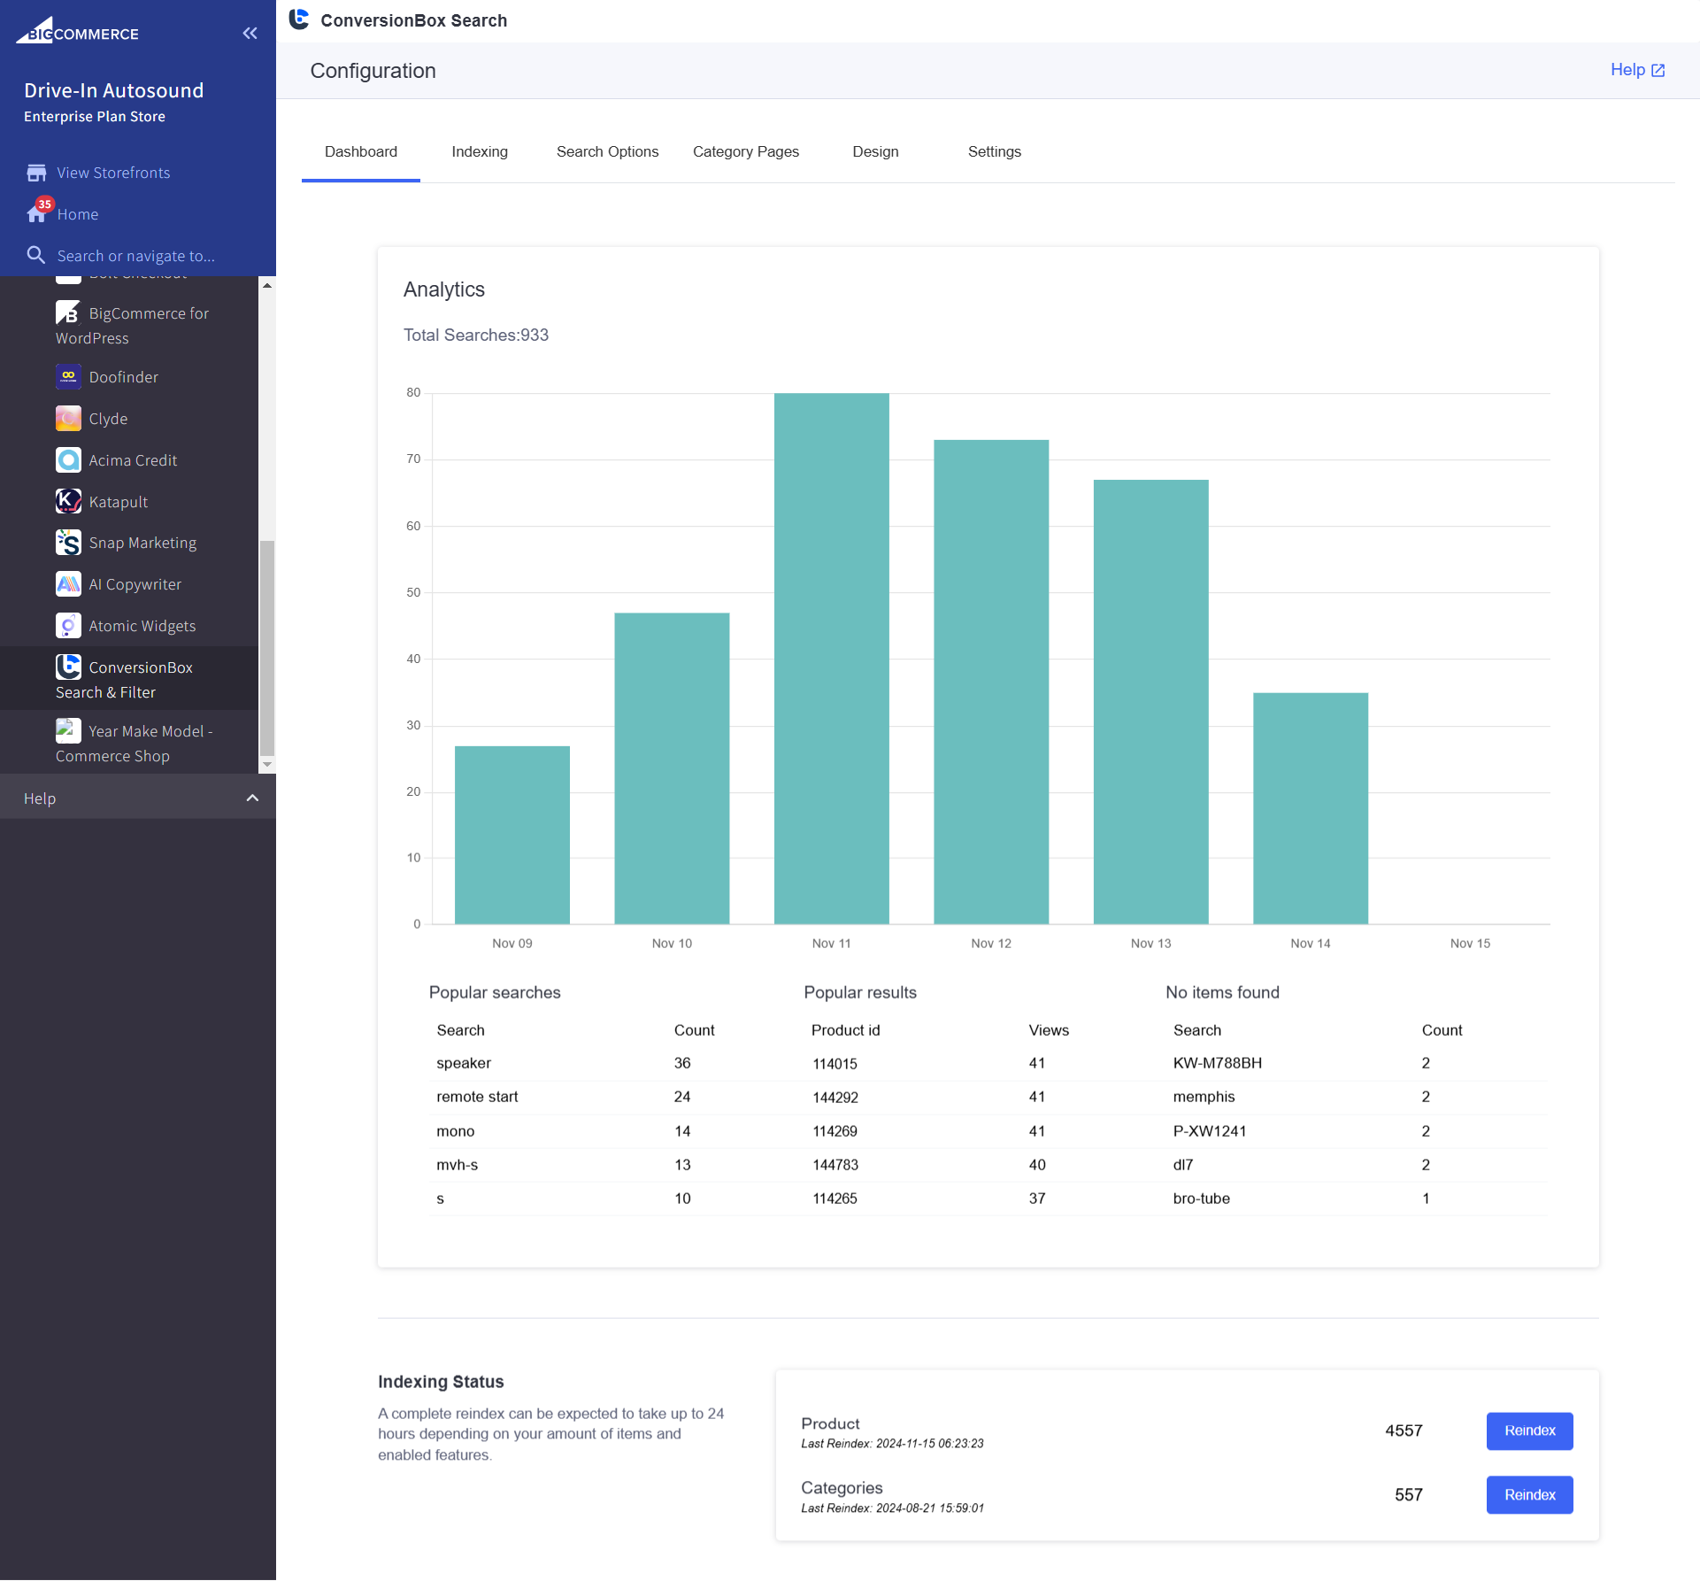1700x1581 pixels.
Task: Reindex the Product index
Action: point(1528,1431)
